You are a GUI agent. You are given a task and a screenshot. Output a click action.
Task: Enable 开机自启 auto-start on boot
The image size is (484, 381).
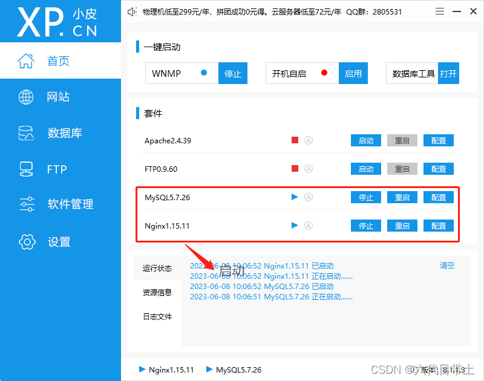[x=353, y=73]
